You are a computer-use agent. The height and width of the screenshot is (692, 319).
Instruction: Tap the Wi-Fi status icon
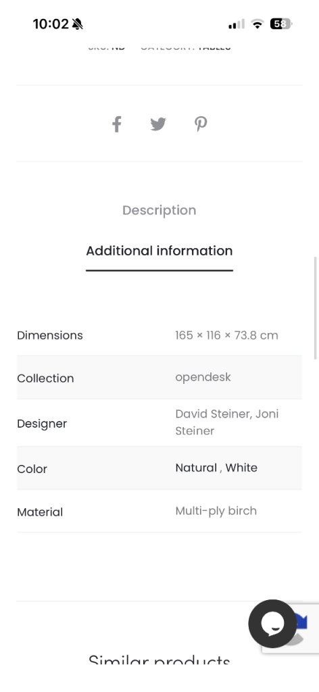pyautogui.click(x=257, y=24)
